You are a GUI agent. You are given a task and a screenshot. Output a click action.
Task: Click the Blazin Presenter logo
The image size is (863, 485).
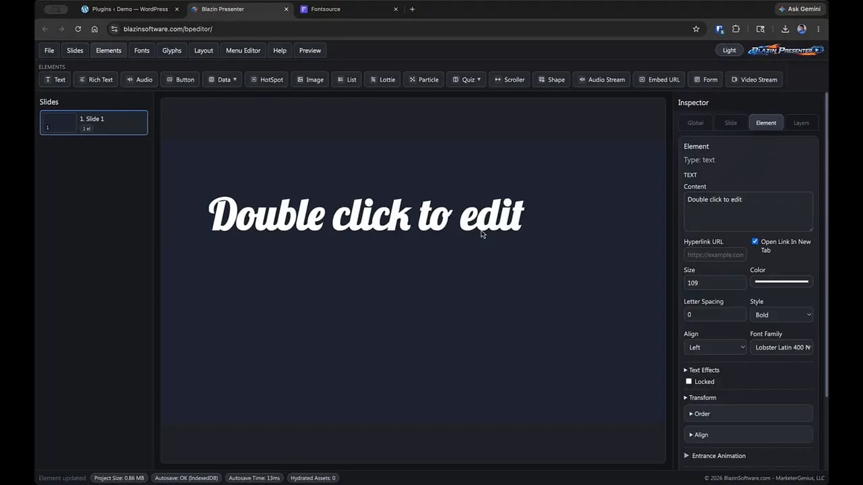click(785, 50)
